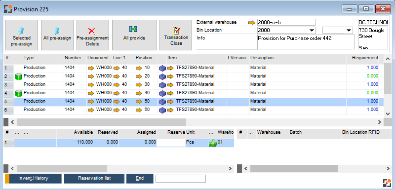The image size is (395, 190).
Task: Click the Type column header
Action: point(43,58)
